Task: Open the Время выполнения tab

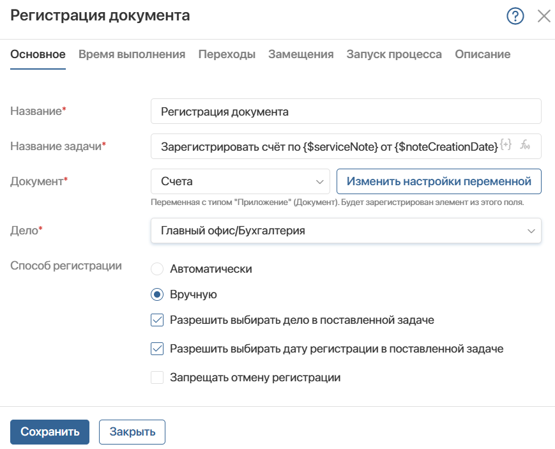Action: click(132, 54)
